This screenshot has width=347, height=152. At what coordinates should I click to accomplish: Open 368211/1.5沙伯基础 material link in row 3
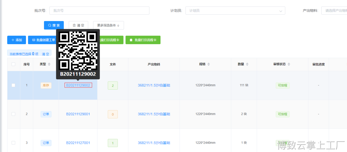click(x=154, y=143)
